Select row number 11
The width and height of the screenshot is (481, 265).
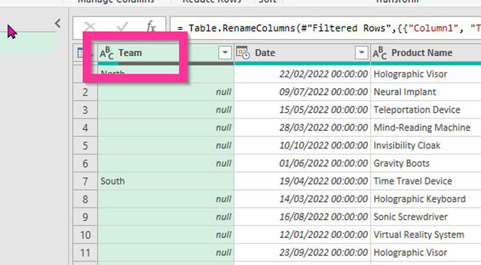[85, 252]
